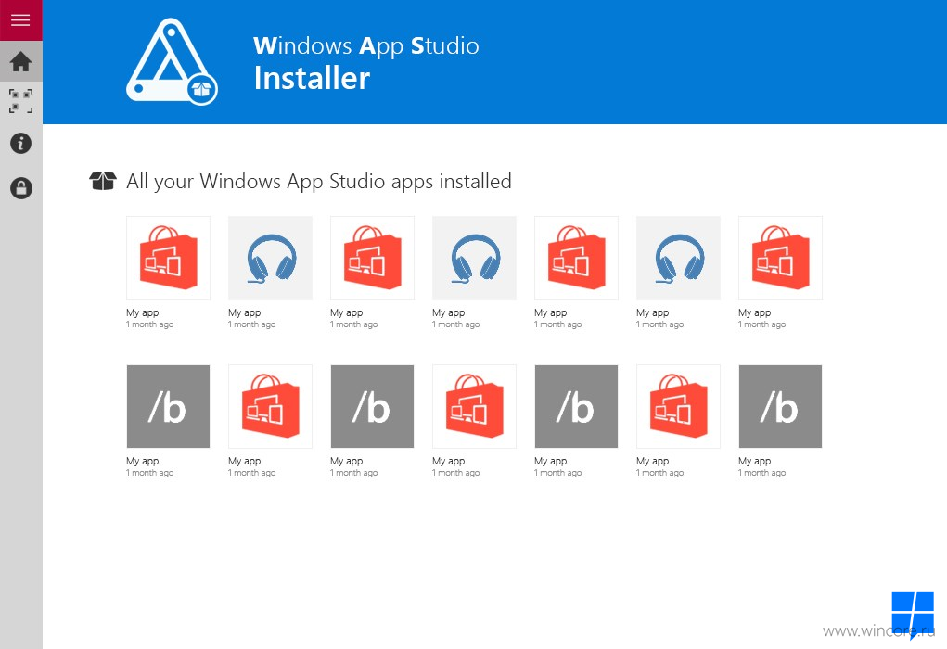Click the open box icon beside the heading
Image resolution: width=947 pixels, height=649 pixels.
103,181
